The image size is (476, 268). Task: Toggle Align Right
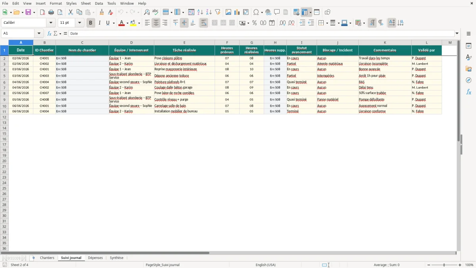point(165,23)
